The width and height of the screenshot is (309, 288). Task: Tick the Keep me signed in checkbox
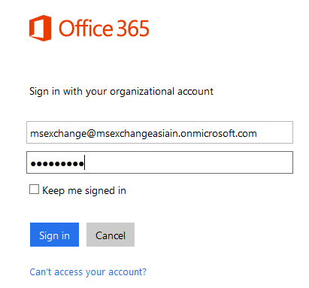(34, 189)
